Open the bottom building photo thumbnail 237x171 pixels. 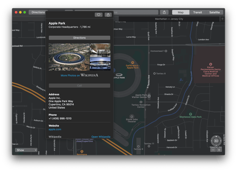click(x=100, y=64)
